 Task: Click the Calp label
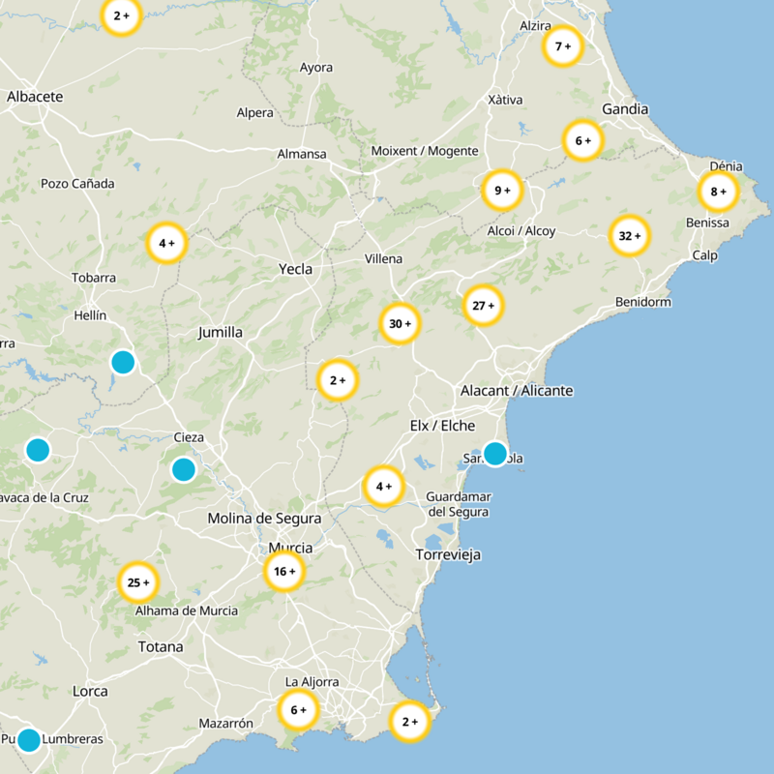705,255
